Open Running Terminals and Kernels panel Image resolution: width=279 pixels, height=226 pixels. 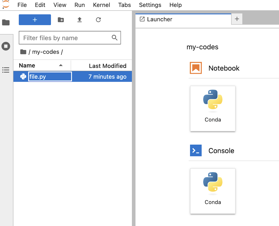tap(6, 46)
